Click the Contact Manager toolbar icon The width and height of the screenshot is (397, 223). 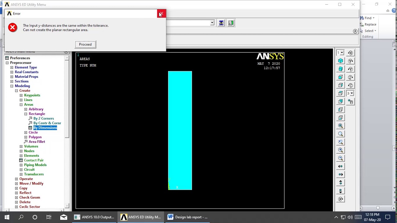[231, 23]
